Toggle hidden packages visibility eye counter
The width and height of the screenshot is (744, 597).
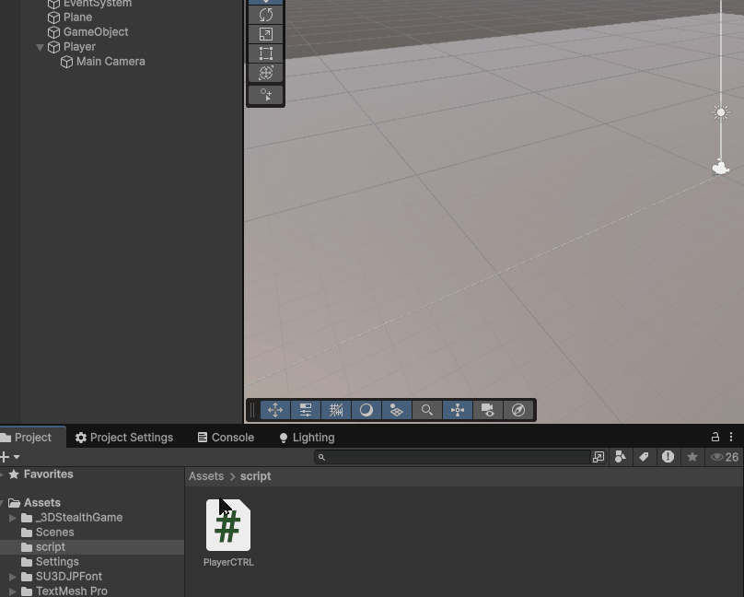(725, 457)
